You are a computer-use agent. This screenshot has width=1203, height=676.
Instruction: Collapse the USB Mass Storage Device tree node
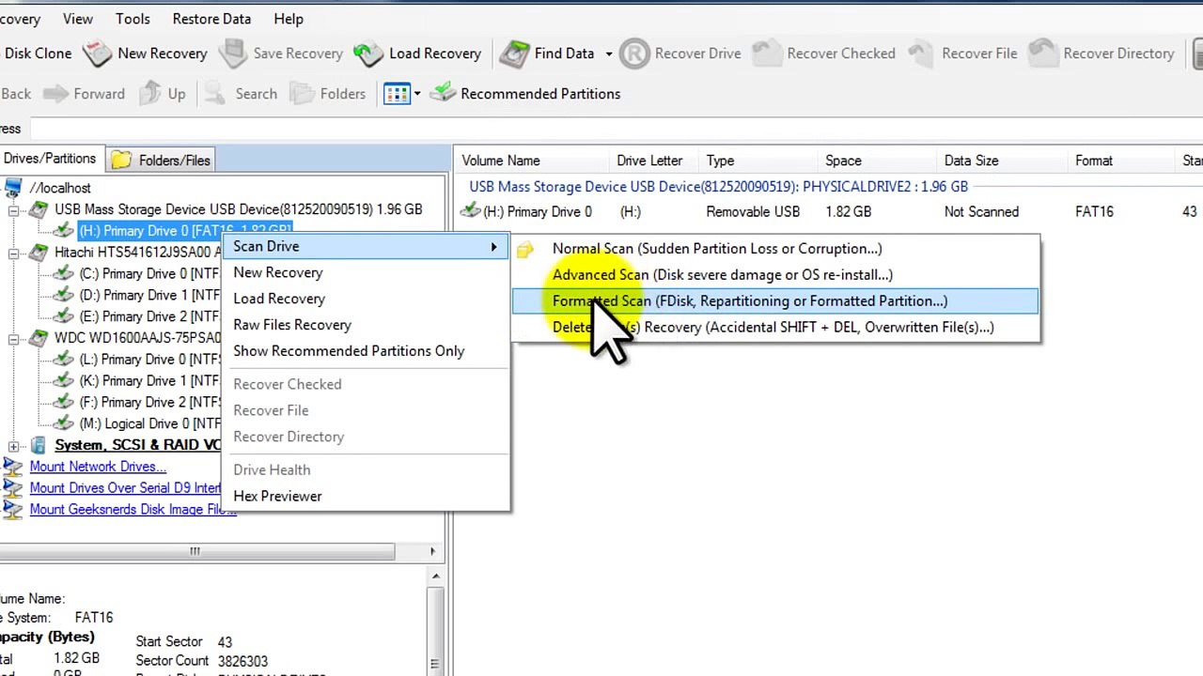click(13, 210)
